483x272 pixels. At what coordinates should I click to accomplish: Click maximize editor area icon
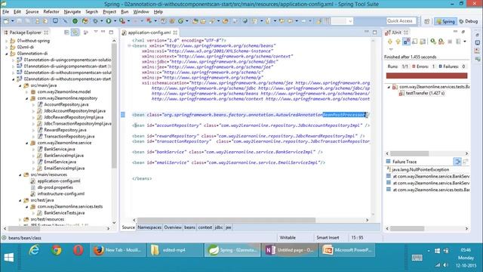(374, 32)
